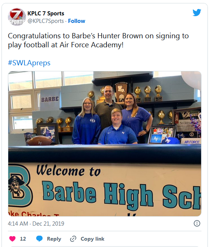Open the #SWLApreps hashtag
The width and height of the screenshot is (215, 247).
click(x=29, y=63)
